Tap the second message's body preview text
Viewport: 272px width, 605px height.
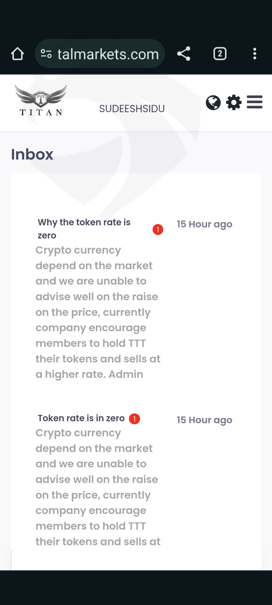click(x=98, y=487)
